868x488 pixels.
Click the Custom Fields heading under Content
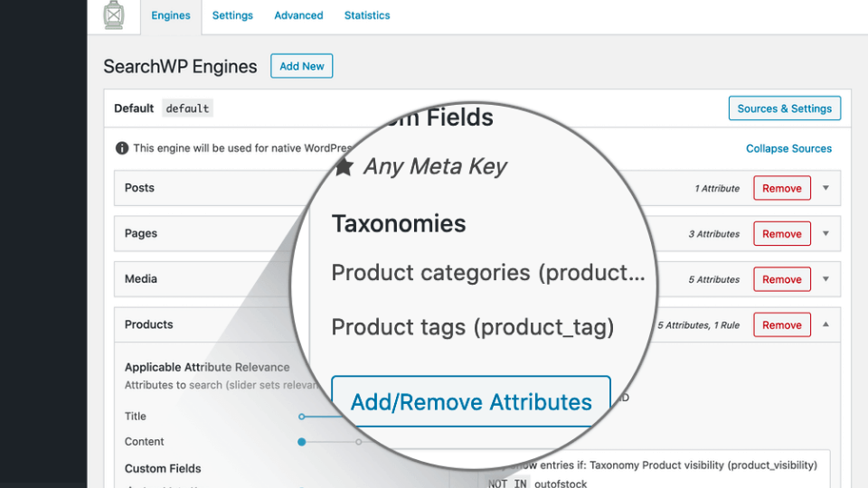click(163, 469)
